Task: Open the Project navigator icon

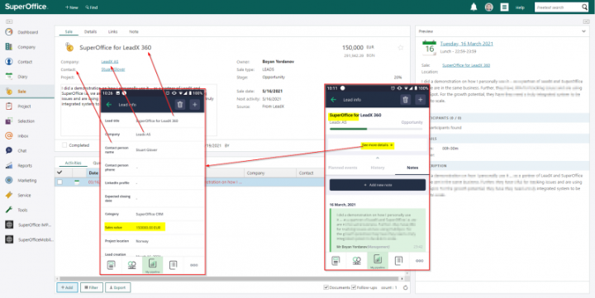Action: tap(9, 106)
